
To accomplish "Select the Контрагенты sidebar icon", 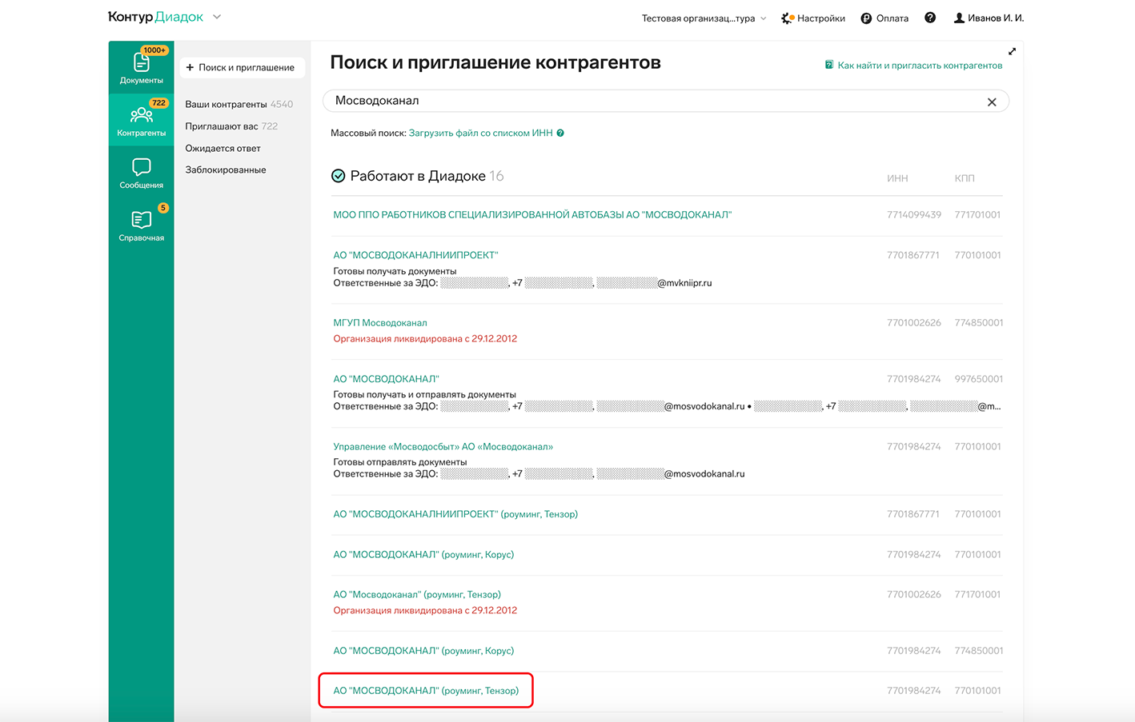I will coord(141,118).
